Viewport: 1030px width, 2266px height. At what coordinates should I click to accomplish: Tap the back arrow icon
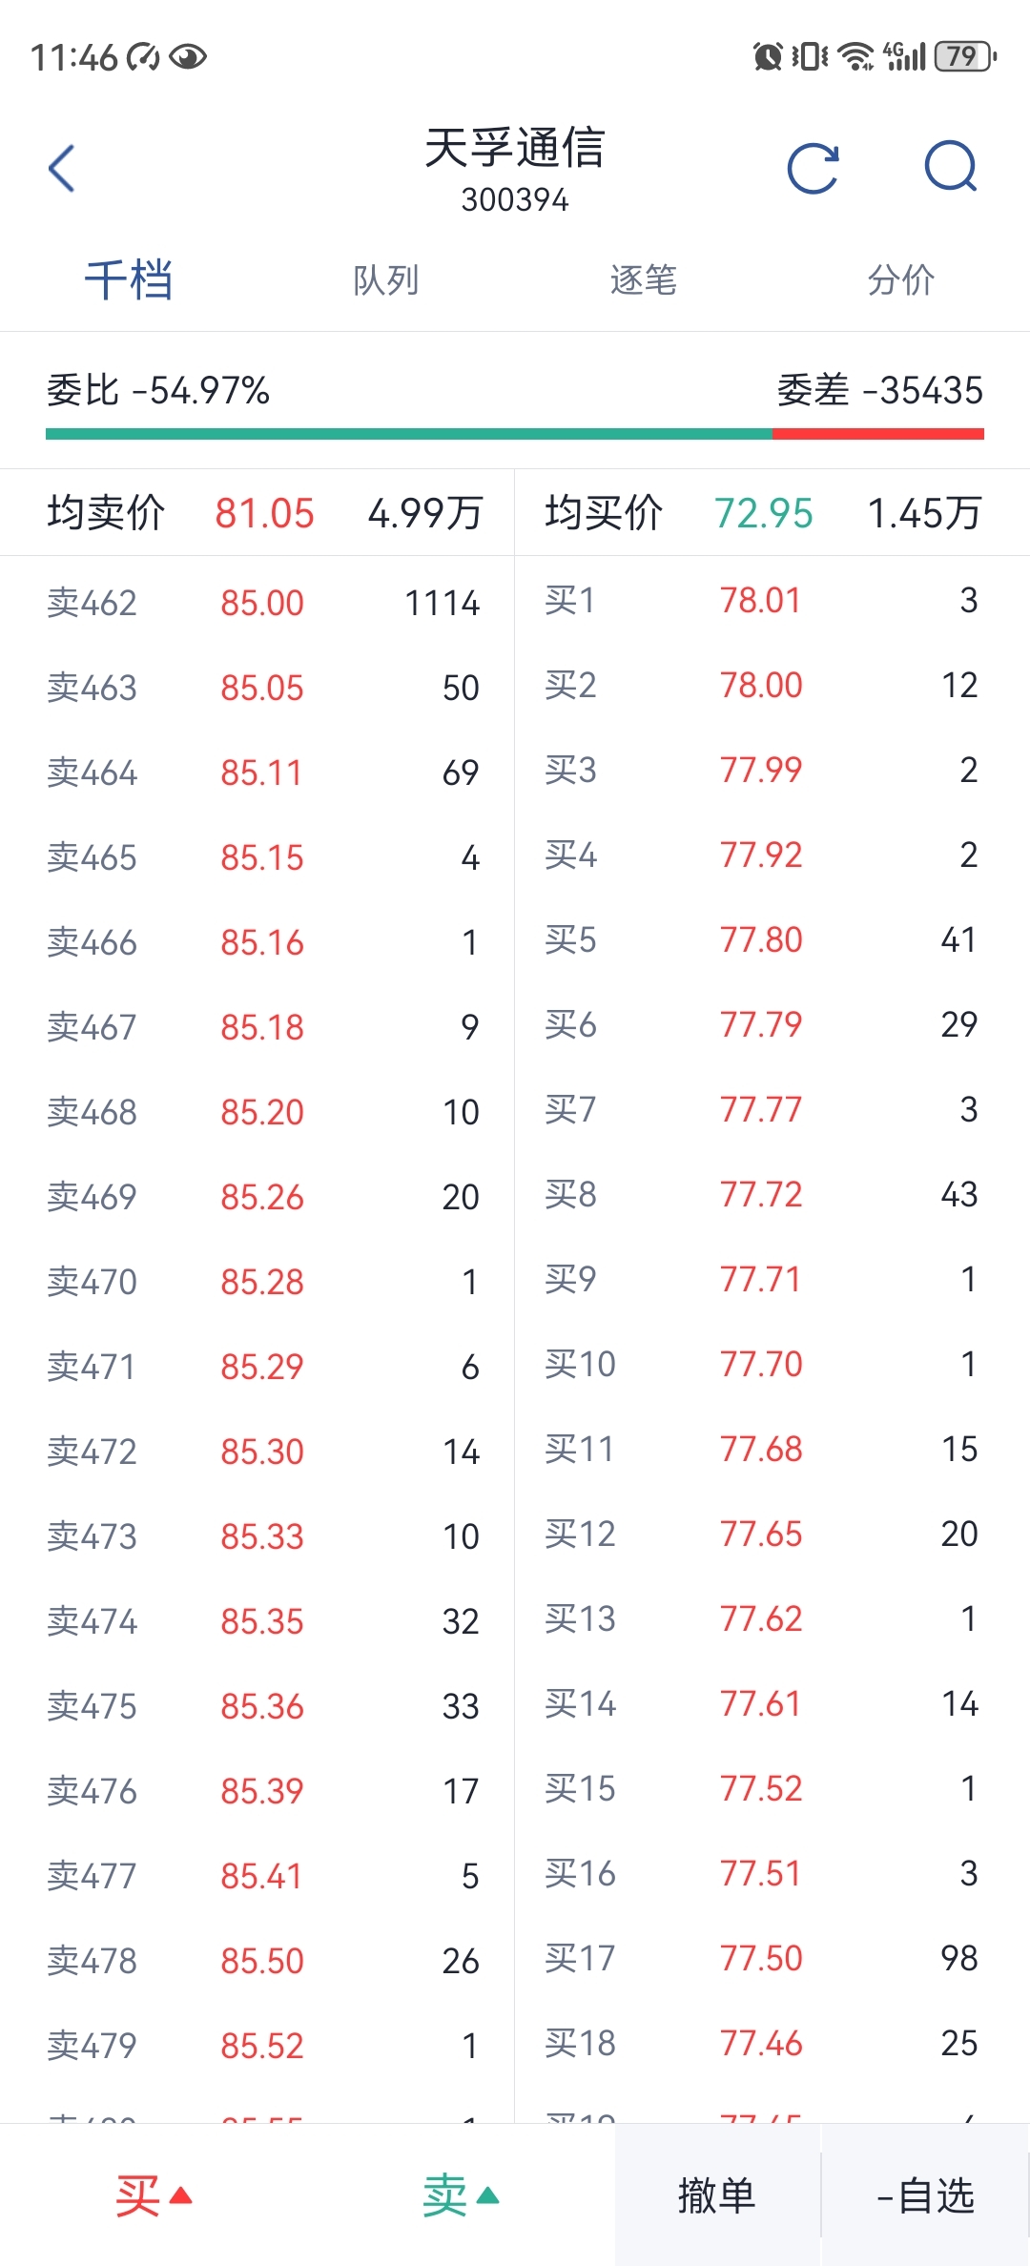click(x=62, y=169)
